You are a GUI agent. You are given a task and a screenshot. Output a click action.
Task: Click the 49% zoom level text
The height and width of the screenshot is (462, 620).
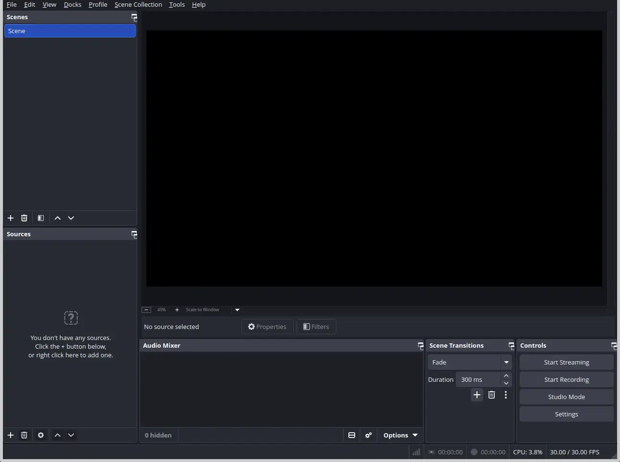(162, 310)
